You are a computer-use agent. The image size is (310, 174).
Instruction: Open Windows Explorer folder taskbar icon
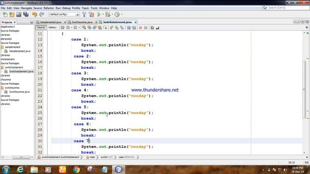(34, 170)
